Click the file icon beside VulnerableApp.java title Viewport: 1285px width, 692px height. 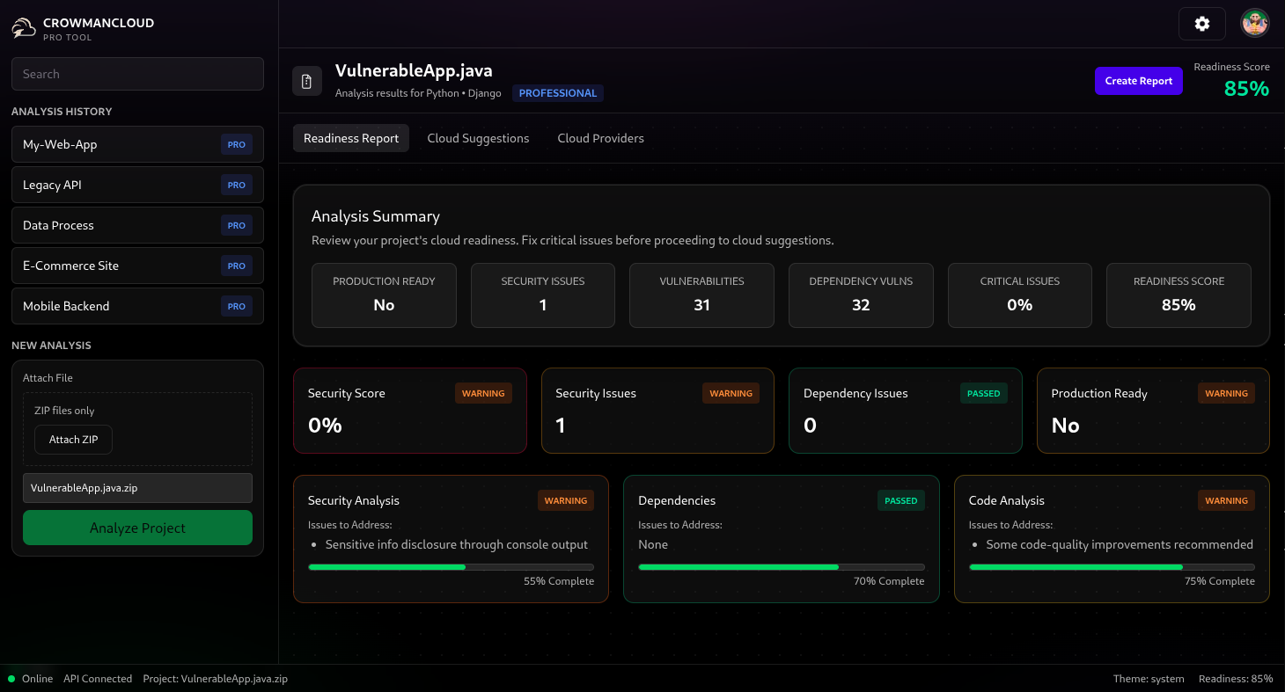coord(307,81)
